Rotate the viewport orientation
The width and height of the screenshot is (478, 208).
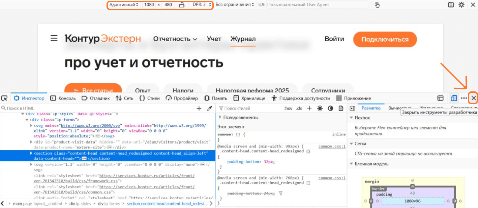[x=182, y=5]
